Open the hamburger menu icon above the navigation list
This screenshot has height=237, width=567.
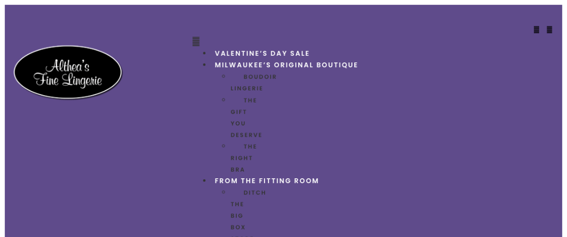(196, 42)
